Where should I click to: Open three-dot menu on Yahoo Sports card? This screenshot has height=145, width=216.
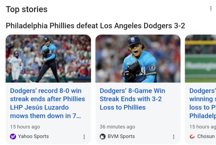click(84, 137)
